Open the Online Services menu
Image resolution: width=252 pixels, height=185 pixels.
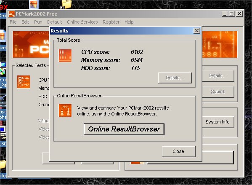coord(82,22)
